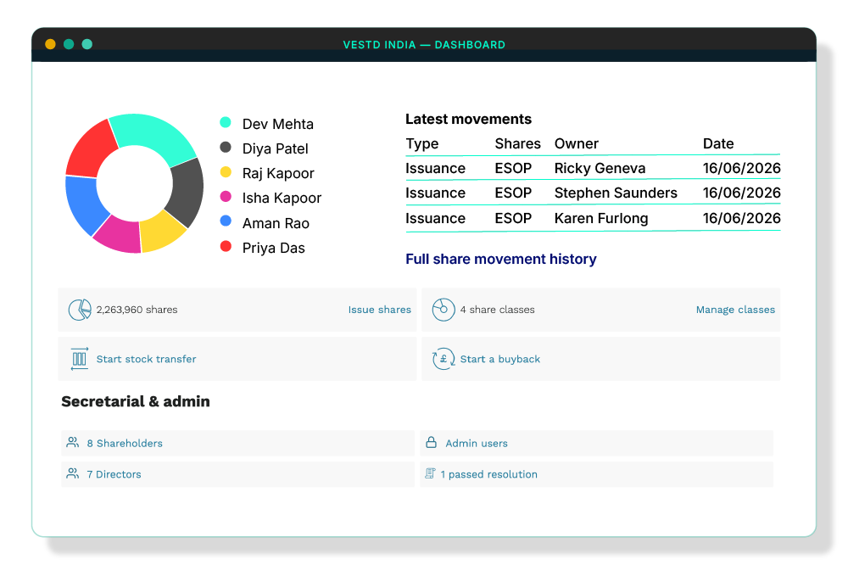
Task: Select Start a buyback
Action: point(500,359)
